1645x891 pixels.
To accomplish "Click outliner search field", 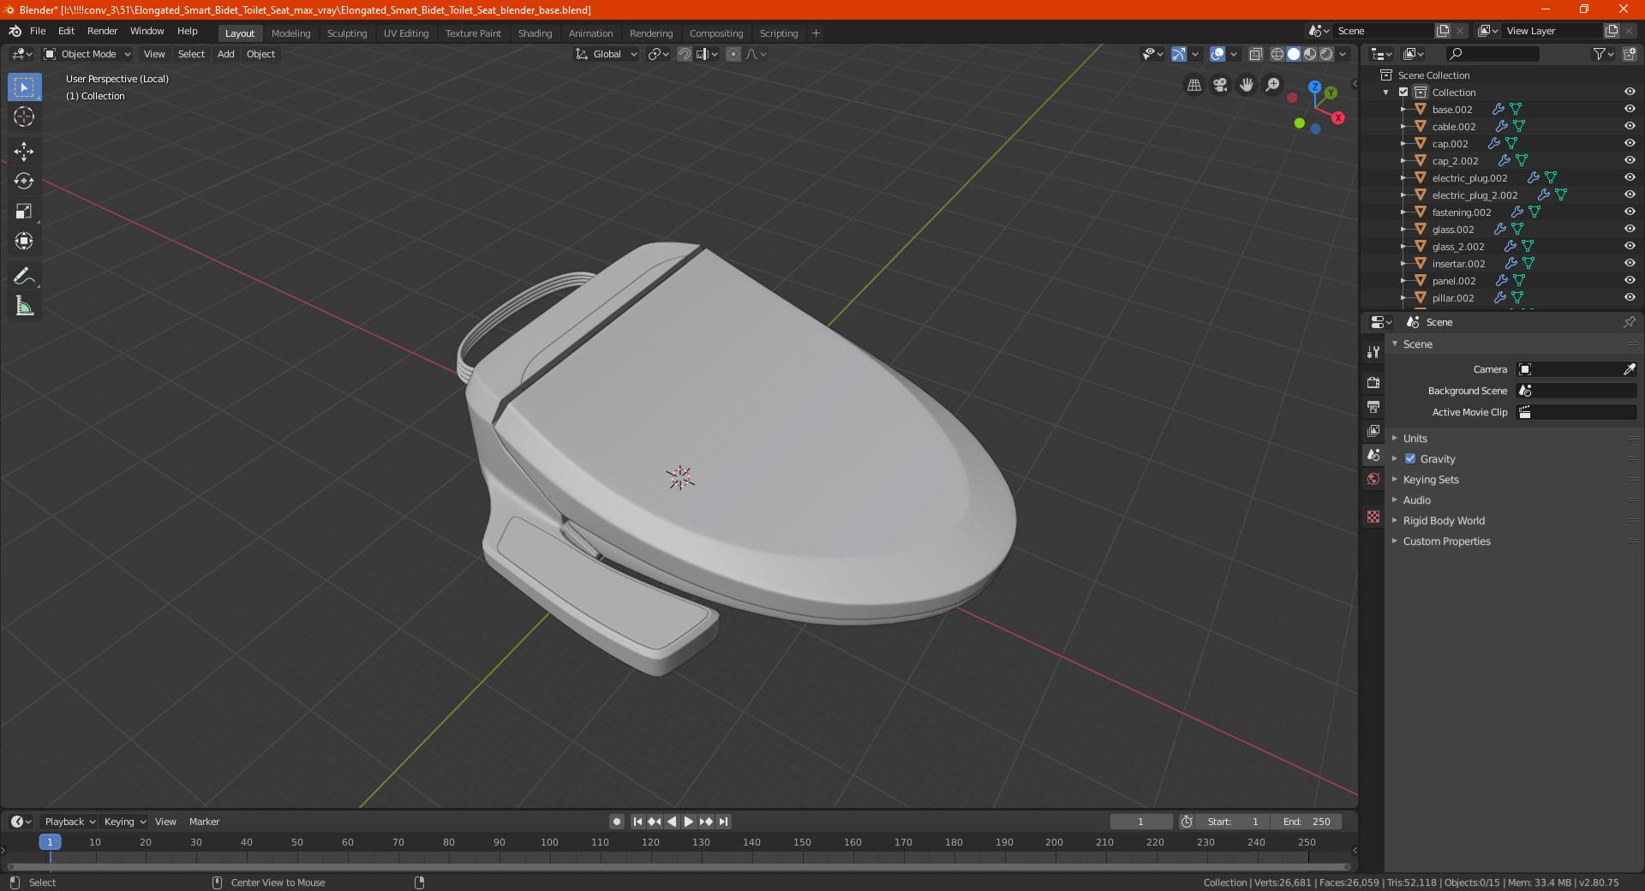I will 1492,54.
